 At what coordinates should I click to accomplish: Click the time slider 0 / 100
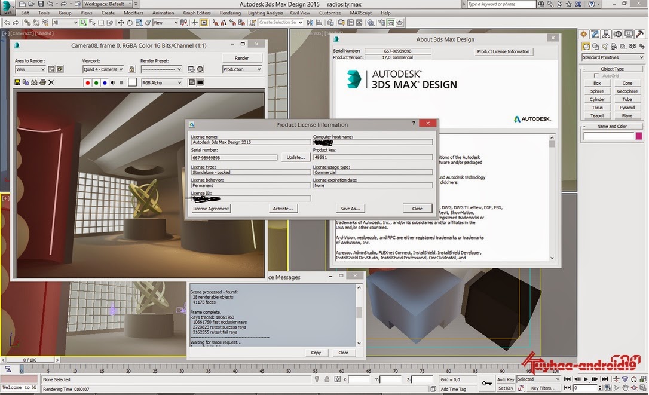(x=30, y=360)
